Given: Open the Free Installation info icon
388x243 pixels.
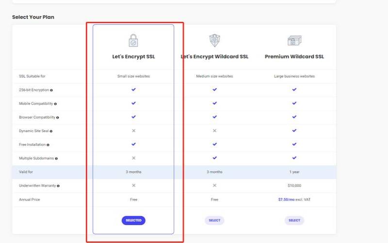Looking at the screenshot, I should pyautogui.click(x=48, y=144).
